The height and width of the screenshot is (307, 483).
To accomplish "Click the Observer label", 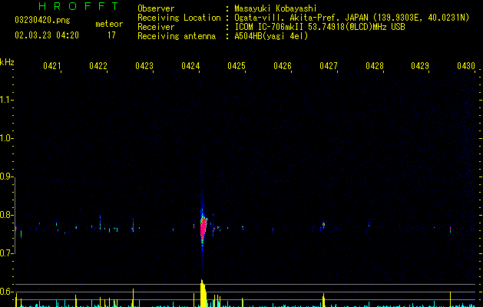I will click(156, 8).
